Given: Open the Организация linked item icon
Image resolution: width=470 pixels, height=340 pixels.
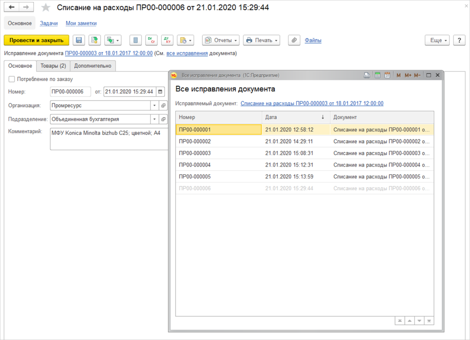Looking at the screenshot, I should (x=163, y=105).
